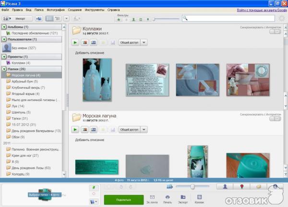Click the Импорт button

pyautogui.click(x=18, y=18)
